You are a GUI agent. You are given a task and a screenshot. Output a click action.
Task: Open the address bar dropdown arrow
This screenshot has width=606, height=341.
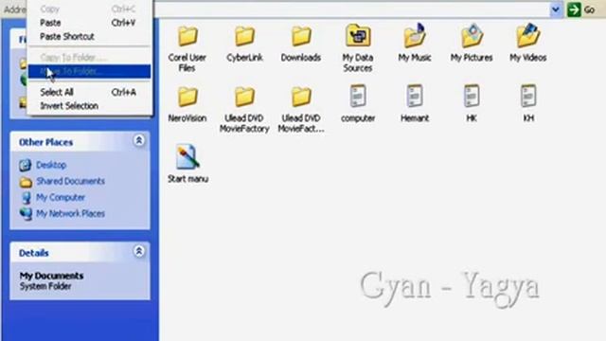pyautogui.click(x=556, y=9)
